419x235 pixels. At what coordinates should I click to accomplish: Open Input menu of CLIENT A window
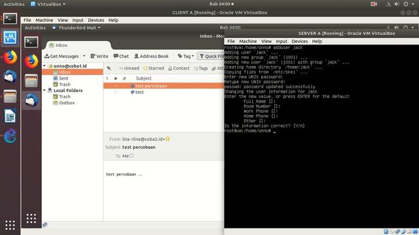point(78,20)
